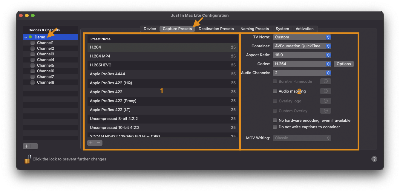Click the codec Options button
This screenshot has height=192, width=400.
[x=344, y=64]
